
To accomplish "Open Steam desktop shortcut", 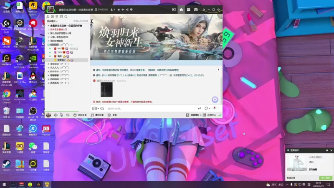I will (x=6, y=165).
